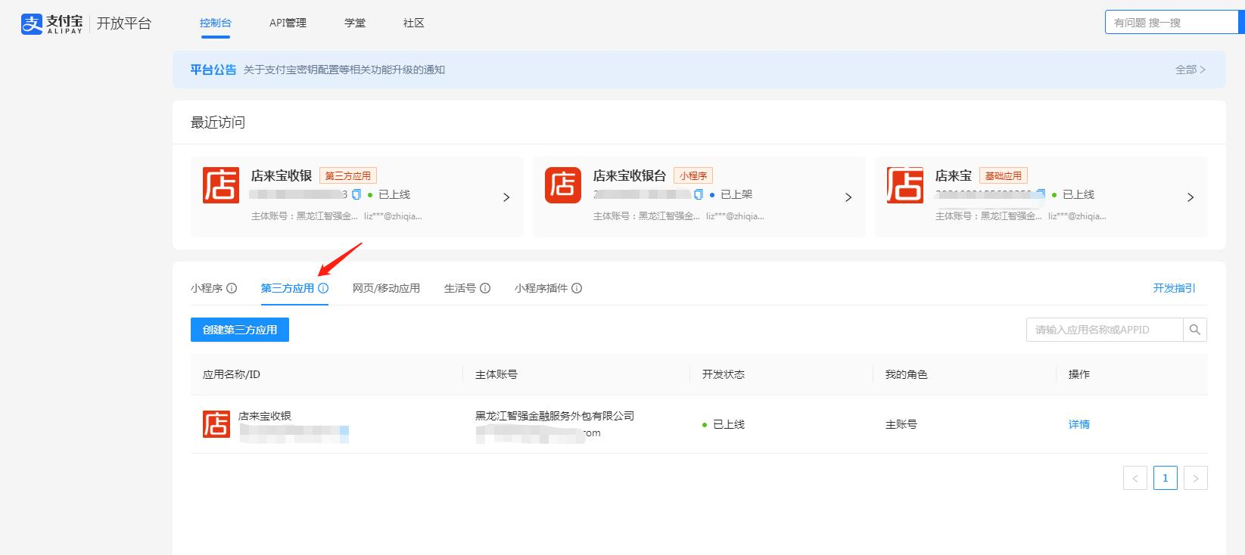
Task: Copy the 店来宝收银台 mini program ID
Action: coord(699,194)
